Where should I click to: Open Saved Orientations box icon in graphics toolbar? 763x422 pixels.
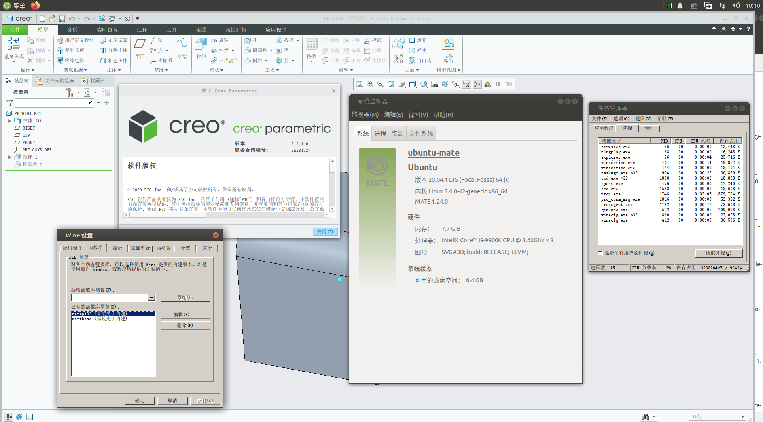click(424, 84)
